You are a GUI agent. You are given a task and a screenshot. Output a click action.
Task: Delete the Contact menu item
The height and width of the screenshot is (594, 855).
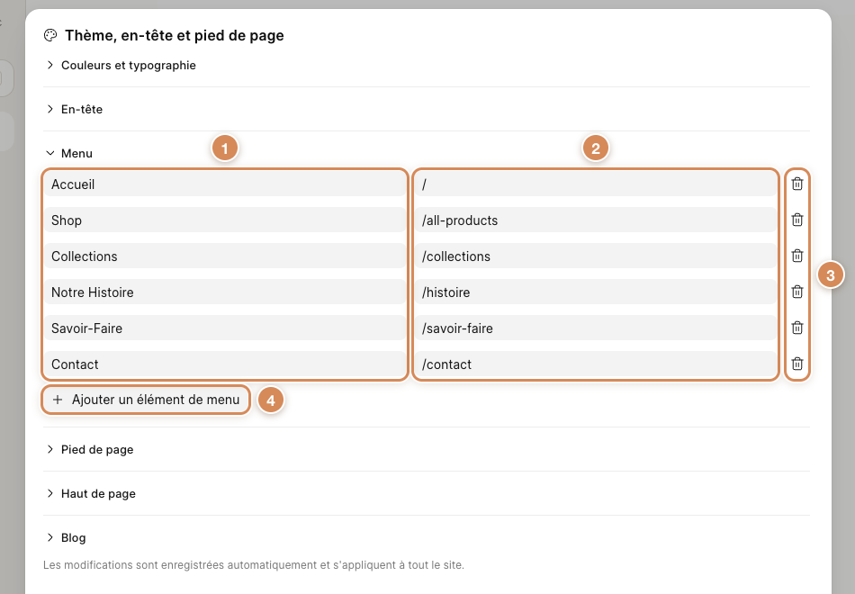(x=797, y=364)
